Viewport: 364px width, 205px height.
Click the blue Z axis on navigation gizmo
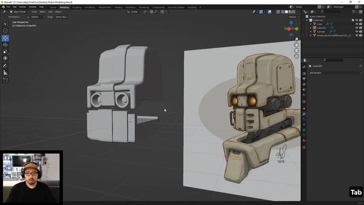pos(291,23)
